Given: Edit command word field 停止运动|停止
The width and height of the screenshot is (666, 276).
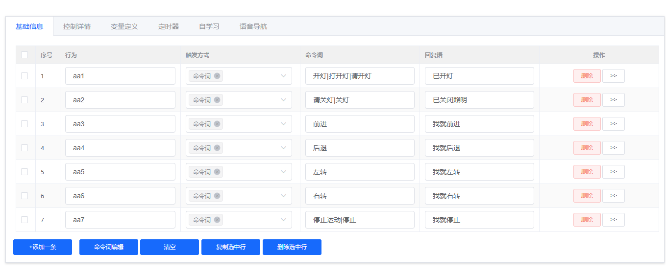Looking at the screenshot, I should point(360,220).
